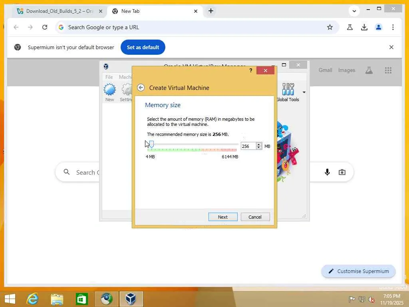Click into the memory size value field
The image size is (409, 307).
click(x=248, y=146)
